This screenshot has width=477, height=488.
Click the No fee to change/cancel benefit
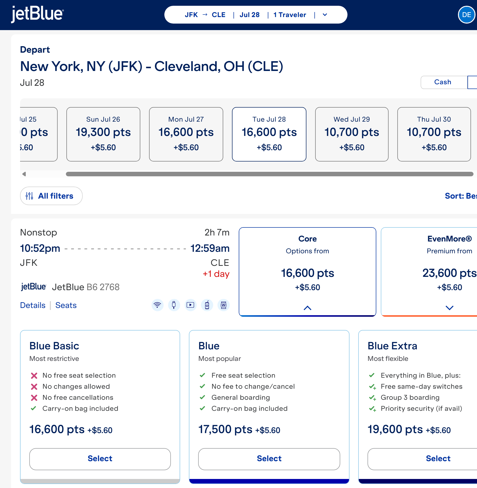[x=253, y=386]
